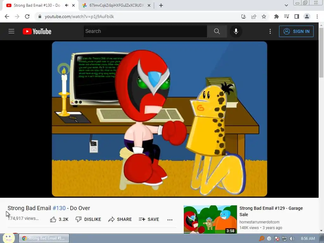
Task: Click SAVE to playlist button
Action: [149, 219]
